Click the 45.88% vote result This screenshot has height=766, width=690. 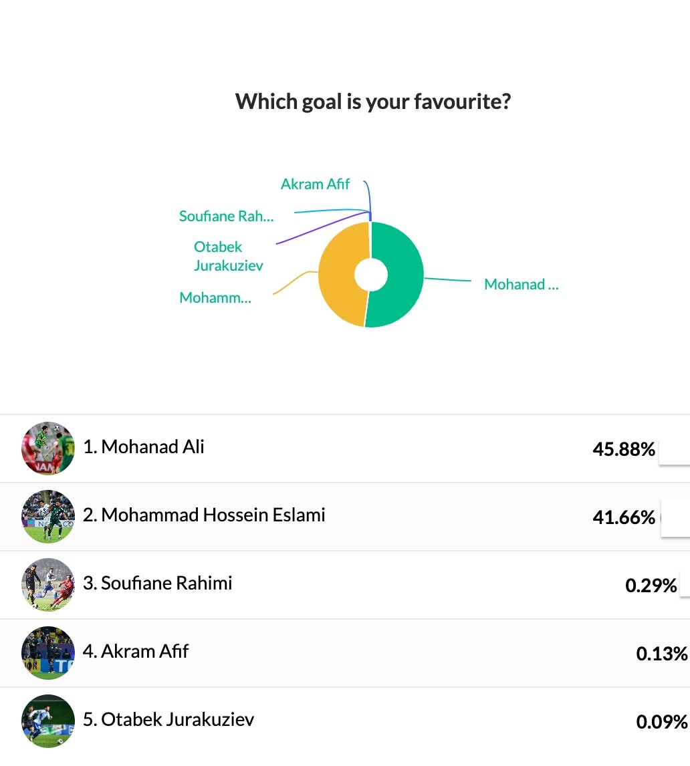pyautogui.click(x=623, y=449)
